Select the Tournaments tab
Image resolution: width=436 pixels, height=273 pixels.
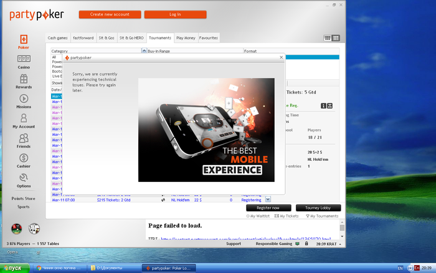(160, 38)
